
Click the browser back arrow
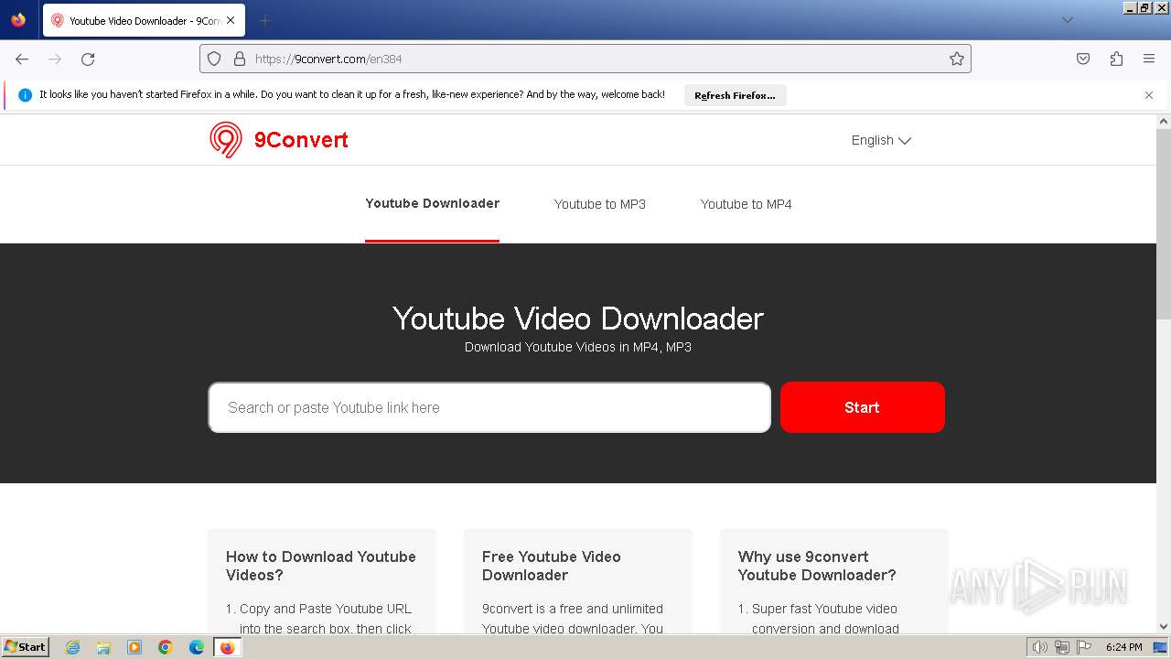22,59
